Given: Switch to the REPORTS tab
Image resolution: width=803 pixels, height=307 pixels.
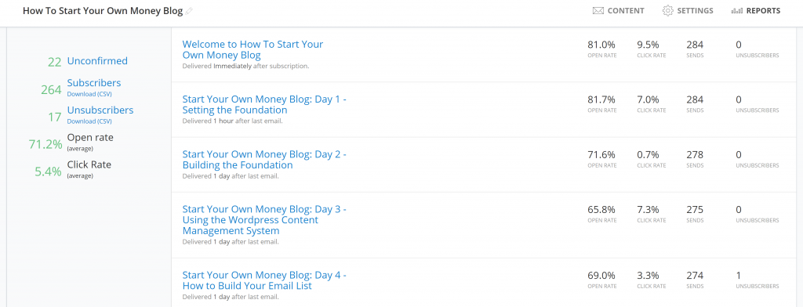Looking at the screenshot, I should pos(756,11).
